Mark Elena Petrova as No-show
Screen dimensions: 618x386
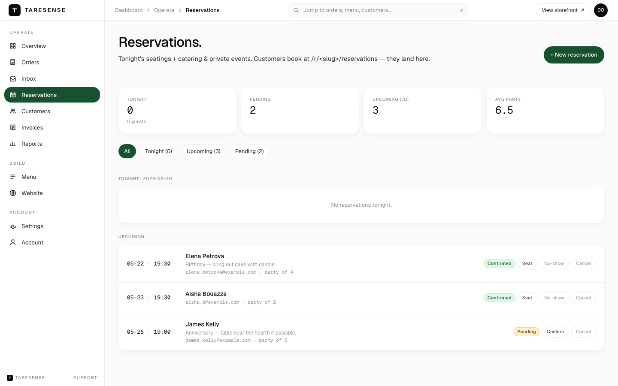tap(554, 263)
